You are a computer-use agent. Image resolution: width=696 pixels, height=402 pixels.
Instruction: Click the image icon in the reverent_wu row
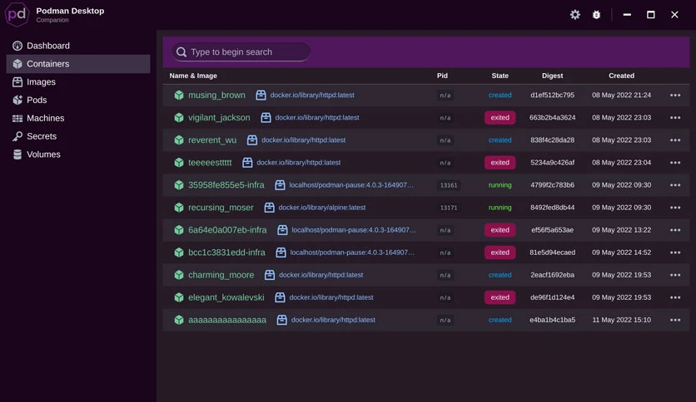tap(252, 140)
